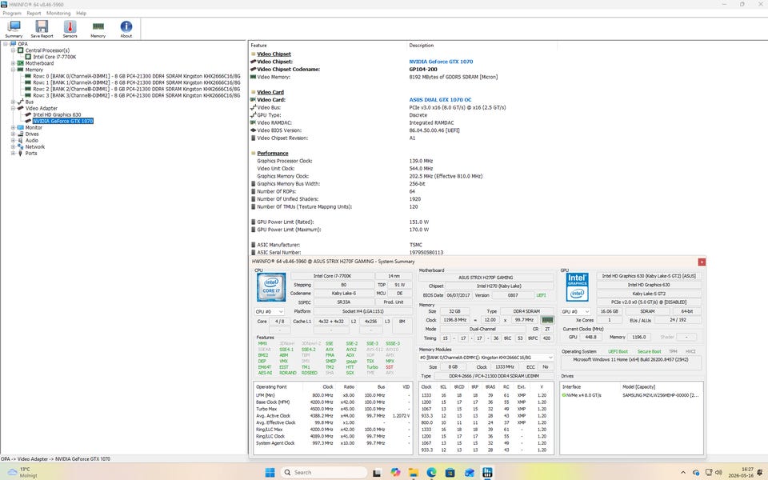The width and height of the screenshot is (768, 480).
Task: Show hidden tray icons chevron
Action: [x=682, y=472]
